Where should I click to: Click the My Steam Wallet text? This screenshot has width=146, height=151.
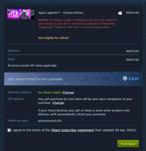pos(49,93)
